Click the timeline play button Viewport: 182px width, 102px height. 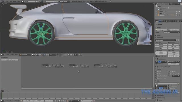pos(61,101)
